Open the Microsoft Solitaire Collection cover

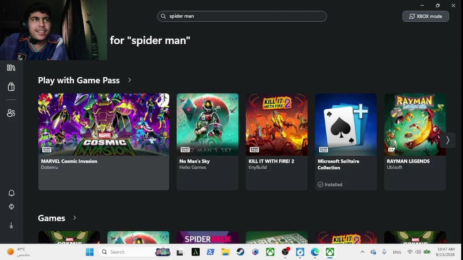pos(346,125)
